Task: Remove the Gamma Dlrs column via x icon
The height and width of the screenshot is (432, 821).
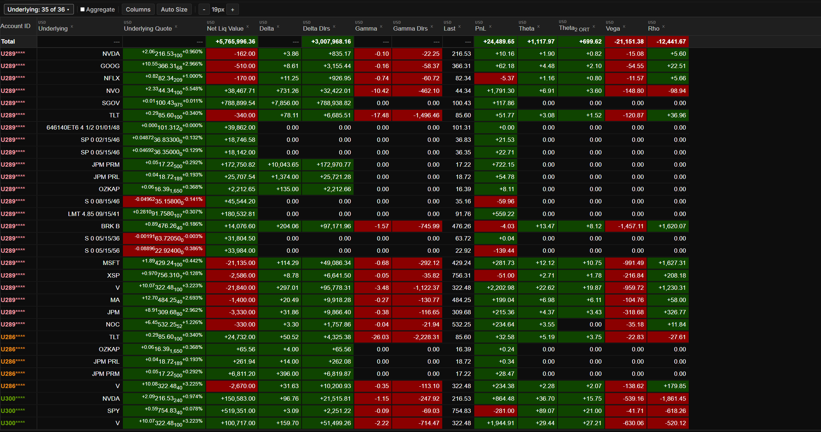Action: click(432, 26)
